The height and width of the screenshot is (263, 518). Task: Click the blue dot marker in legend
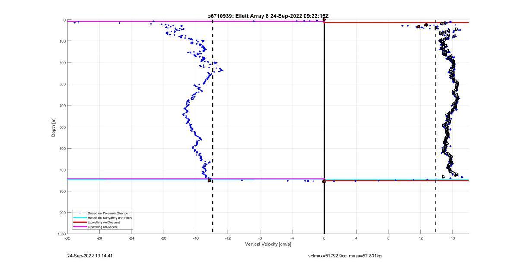(80, 213)
